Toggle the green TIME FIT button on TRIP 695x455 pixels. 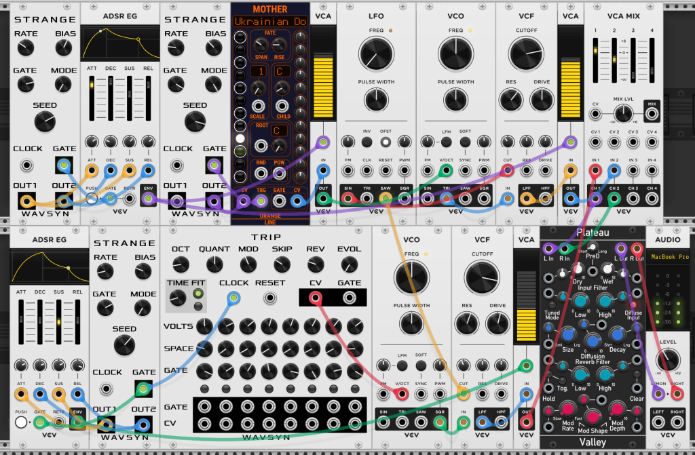[198, 294]
